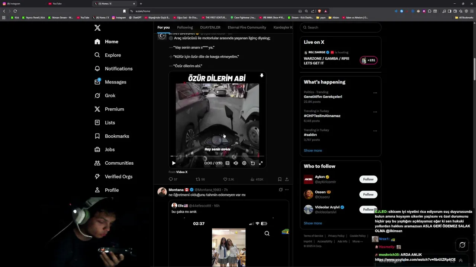The width and height of the screenshot is (476, 267).
Task: Open Communities in the sidebar
Action: [x=114, y=163]
